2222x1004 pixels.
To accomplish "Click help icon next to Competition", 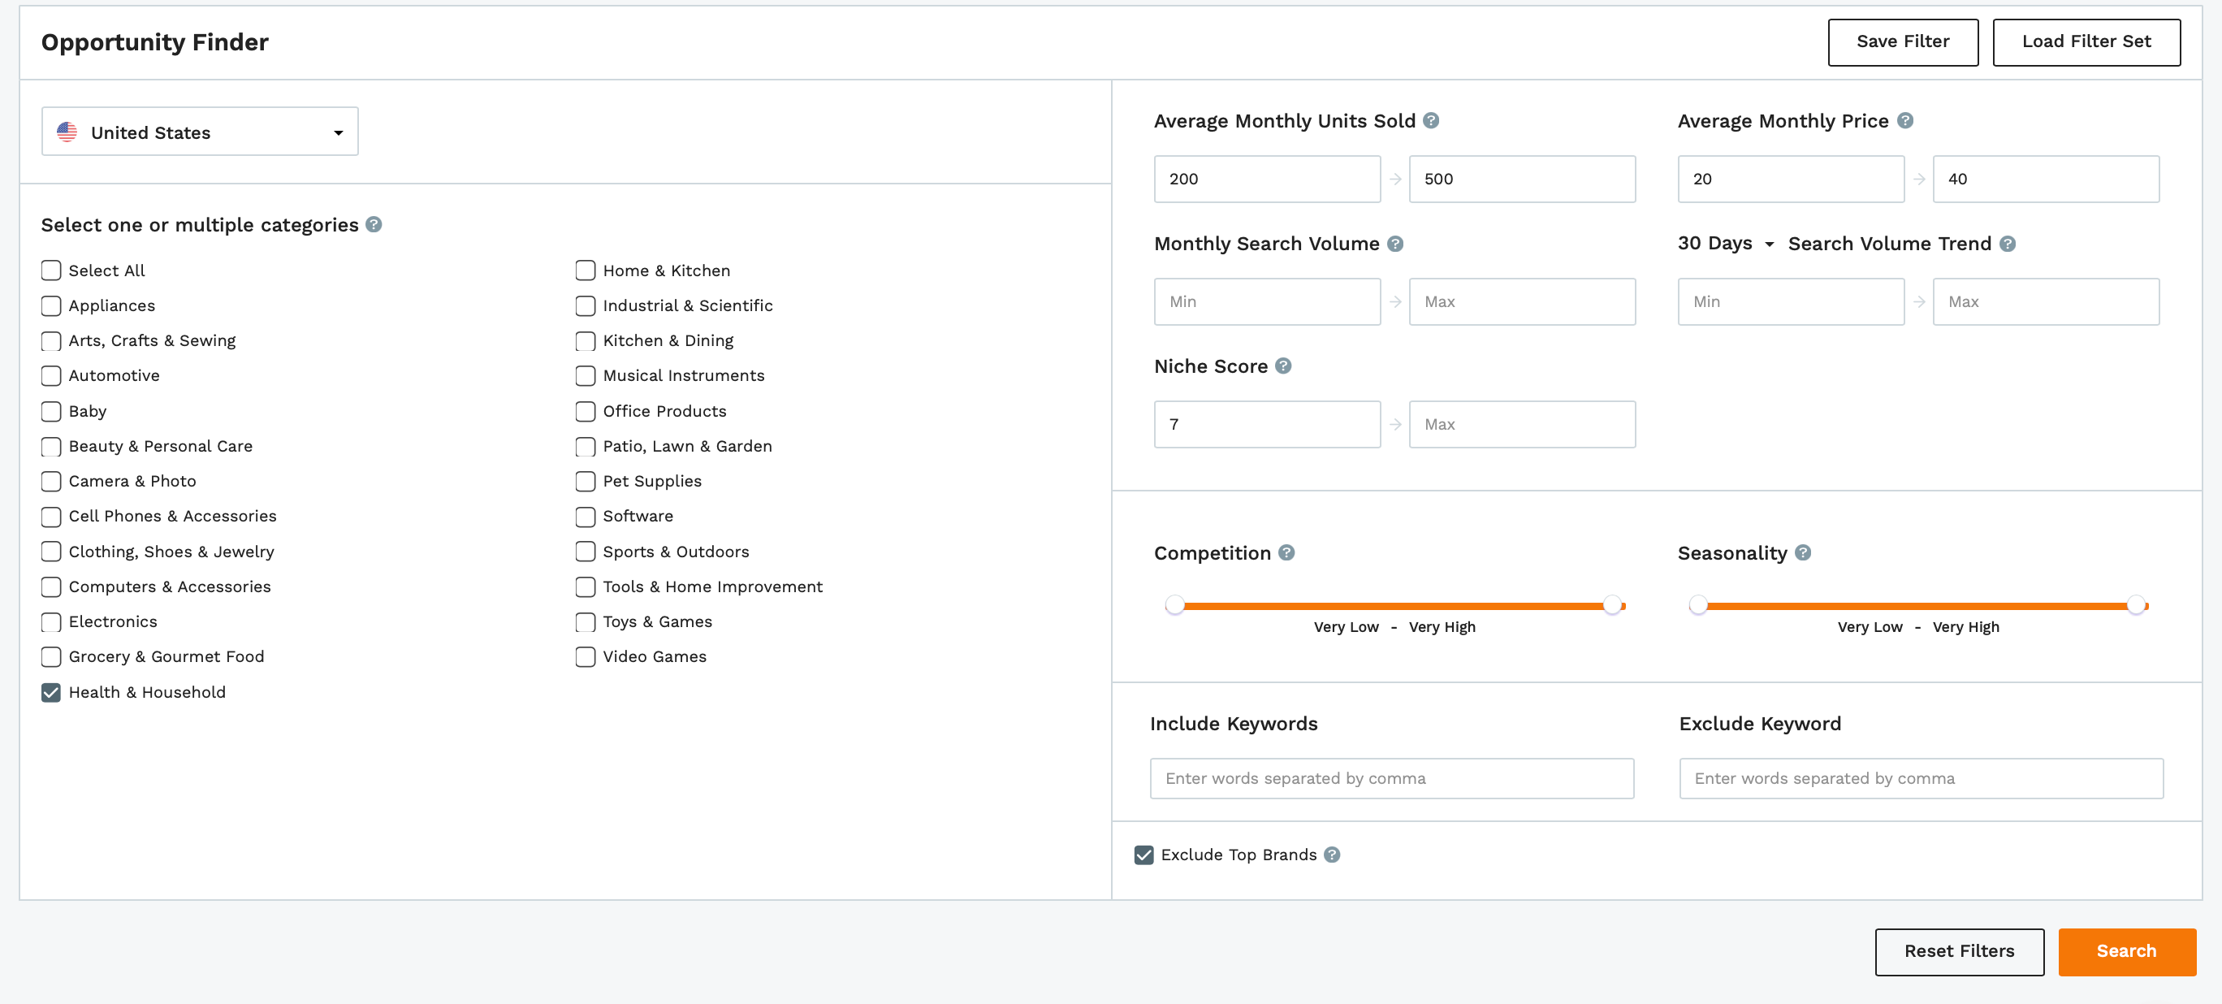I will [1286, 553].
